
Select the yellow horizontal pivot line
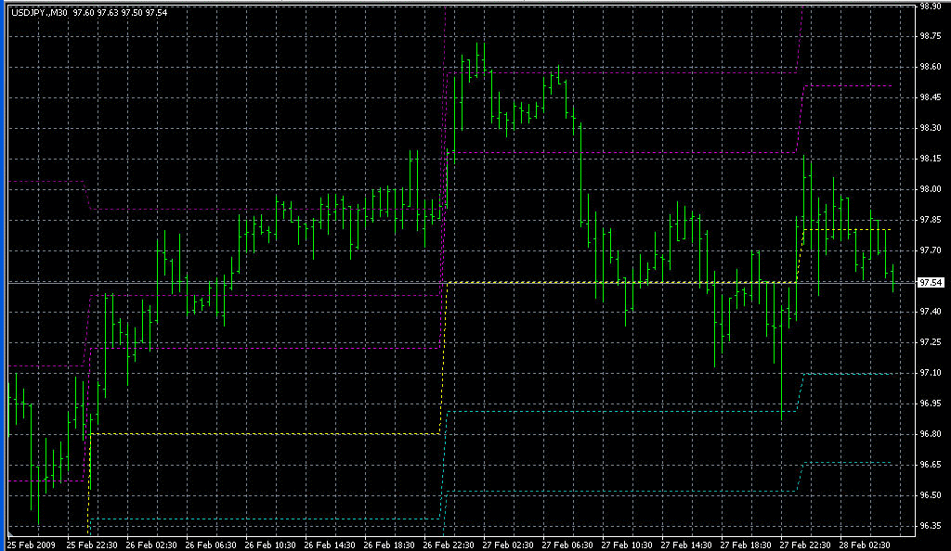[622, 282]
